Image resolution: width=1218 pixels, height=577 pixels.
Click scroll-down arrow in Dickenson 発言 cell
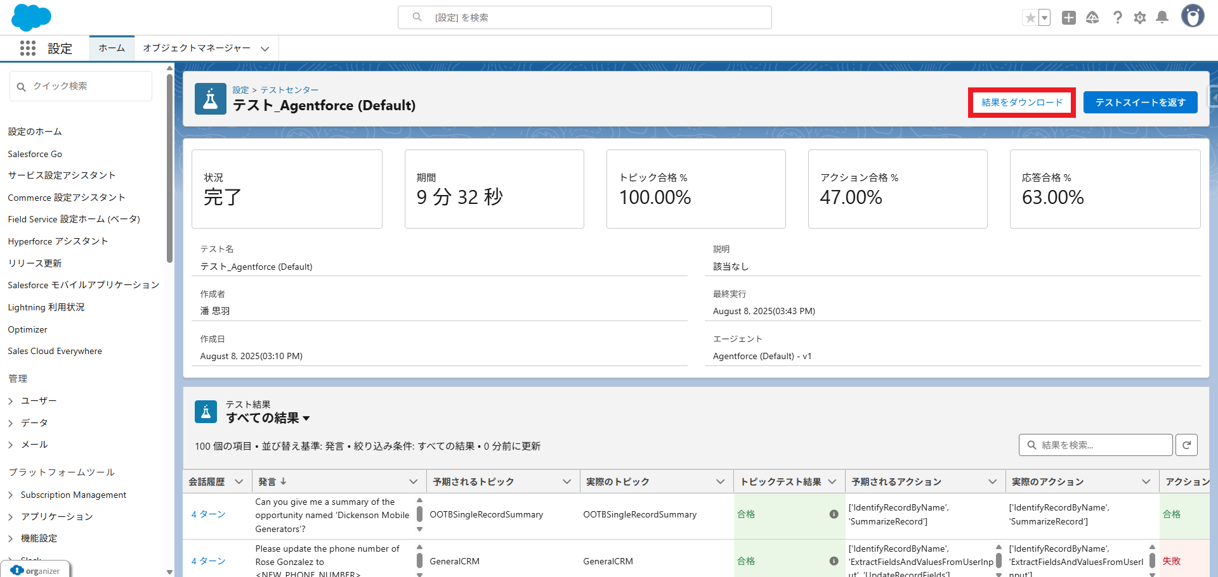click(419, 529)
